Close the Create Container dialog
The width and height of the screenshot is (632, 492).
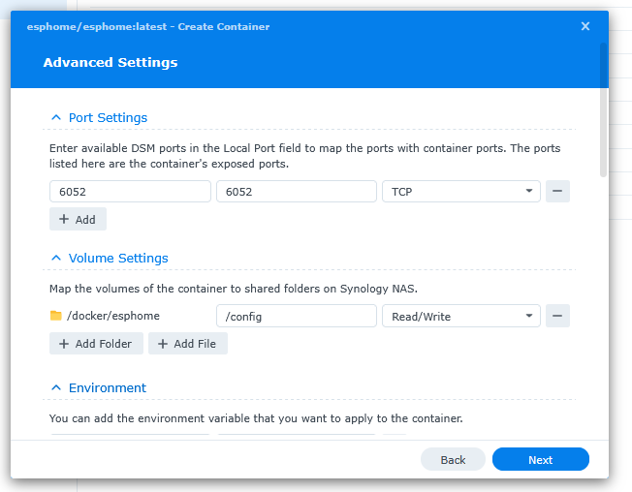(585, 26)
